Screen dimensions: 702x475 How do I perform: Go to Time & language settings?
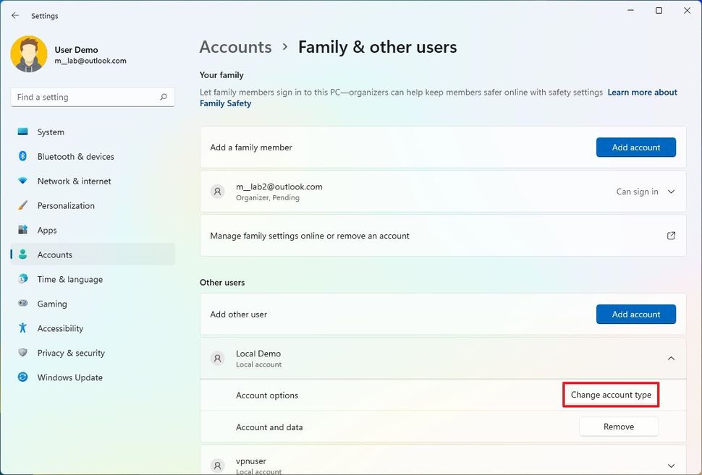(69, 280)
